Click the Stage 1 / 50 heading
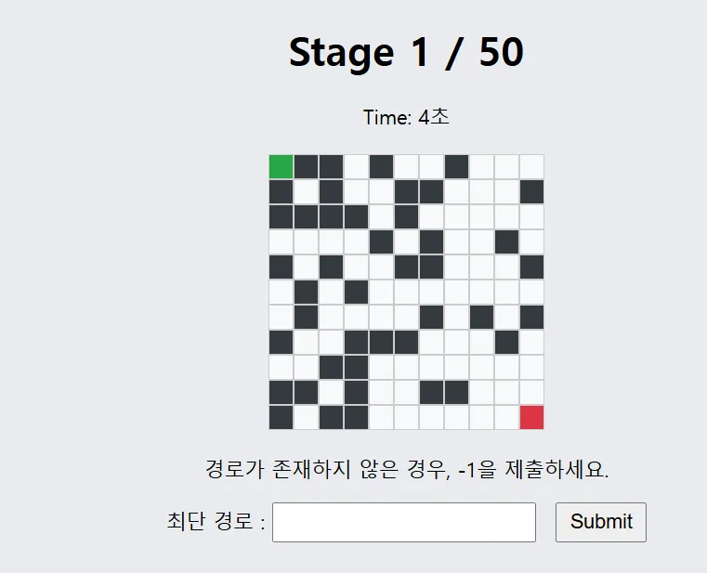 (x=406, y=52)
